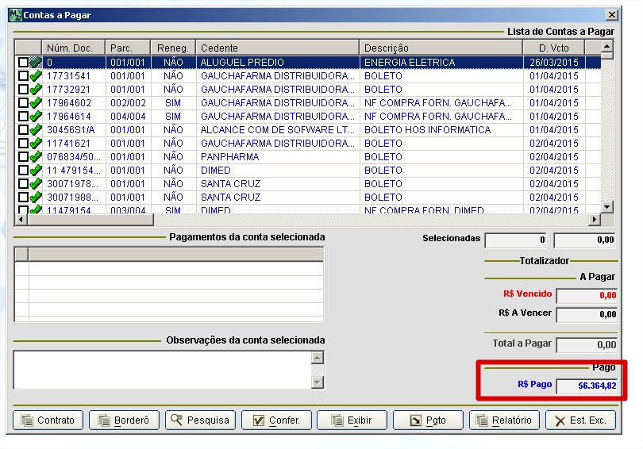The width and height of the screenshot is (643, 449).
Task: Click the green checkmark beside PANPHARMA row
Action: tap(35, 157)
